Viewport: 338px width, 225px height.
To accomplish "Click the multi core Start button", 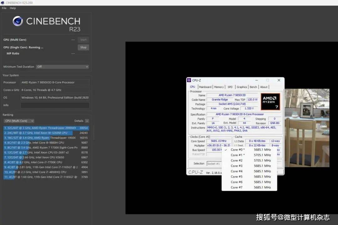I will point(83,40).
